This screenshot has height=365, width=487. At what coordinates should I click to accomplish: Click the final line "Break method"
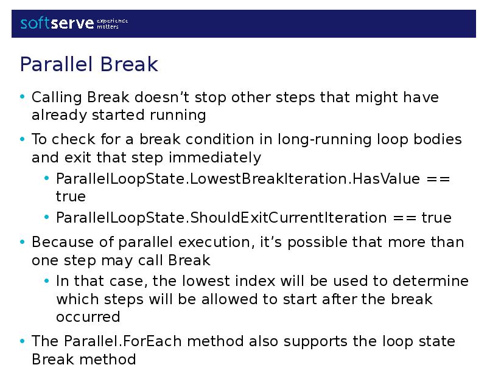pos(84,359)
